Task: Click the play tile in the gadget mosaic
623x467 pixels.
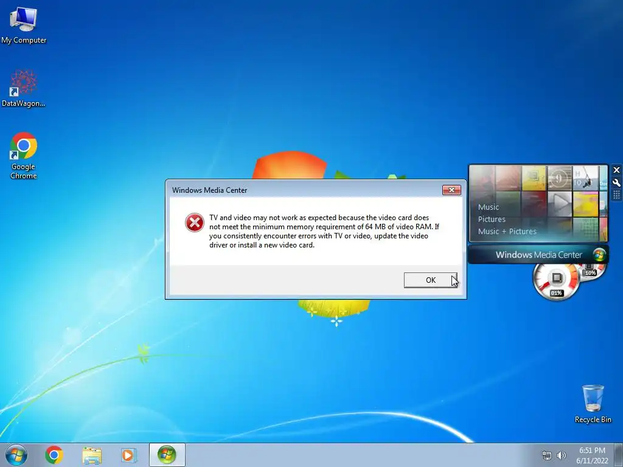Action: pyautogui.click(x=560, y=203)
